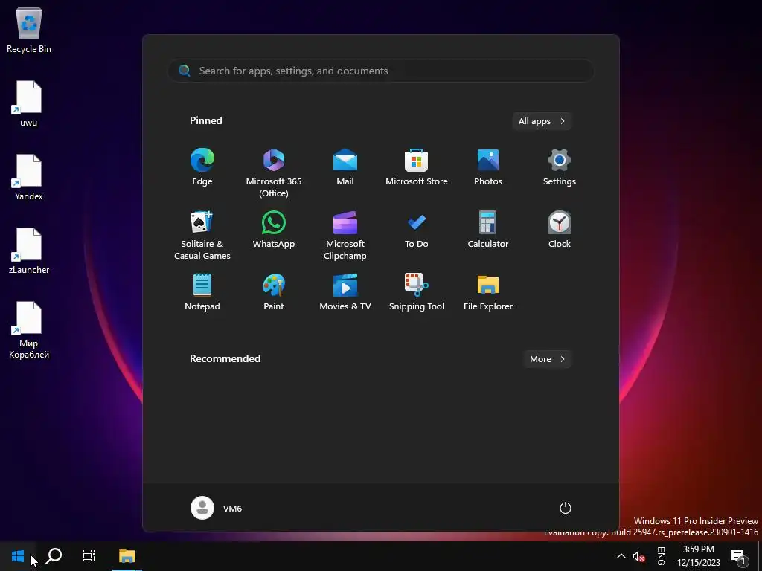Viewport: 762px width, 571px height.
Task: Open Settings from pinned apps
Action: pyautogui.click(x=560, y=167)
